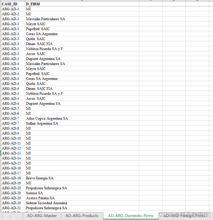The width and height of the screenshot is (213, 220).
Task: Click Propulsora Siderurgica SA in the ARG-AD-21 row
Action: point(82,208)
